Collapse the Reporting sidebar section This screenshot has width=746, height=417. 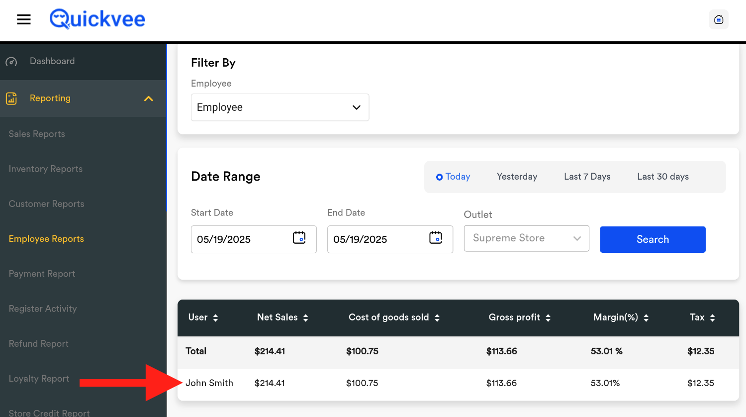click(x=148, y=99)
